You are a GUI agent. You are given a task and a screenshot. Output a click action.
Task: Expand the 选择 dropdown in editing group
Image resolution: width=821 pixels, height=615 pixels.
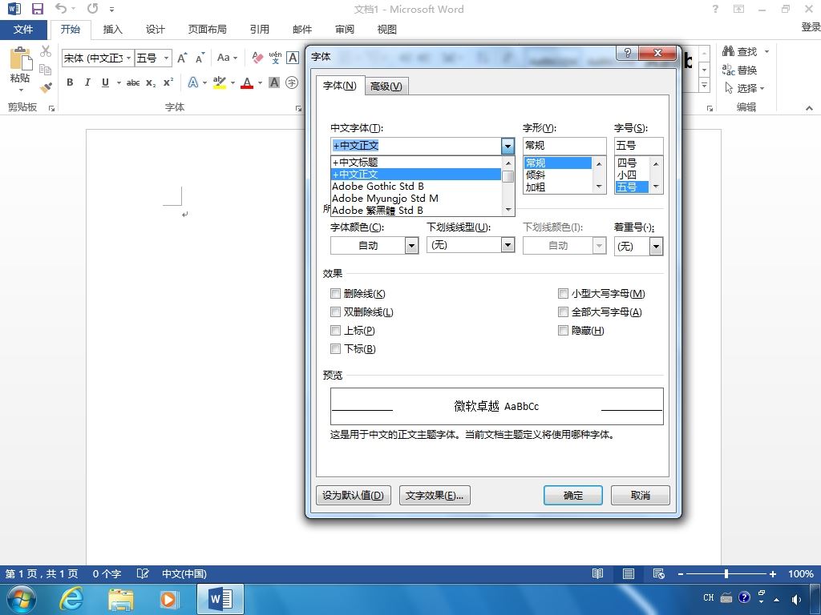pos(762,88)
